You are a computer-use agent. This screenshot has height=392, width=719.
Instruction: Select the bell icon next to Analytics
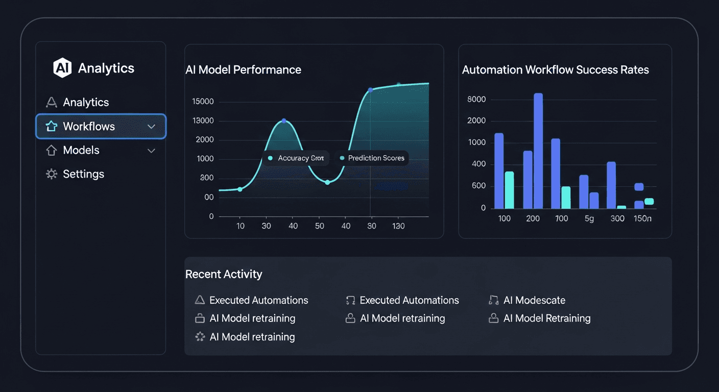51,102
